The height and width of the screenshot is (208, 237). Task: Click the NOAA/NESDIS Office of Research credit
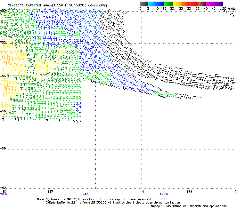(189, 206)
